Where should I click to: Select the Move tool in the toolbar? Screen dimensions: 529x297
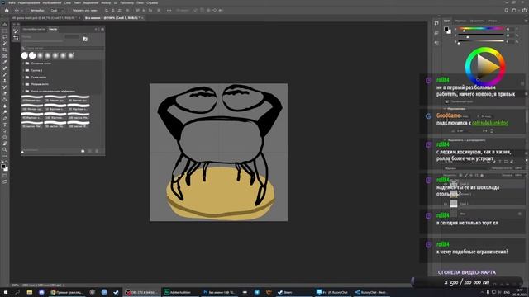(5, 25)
